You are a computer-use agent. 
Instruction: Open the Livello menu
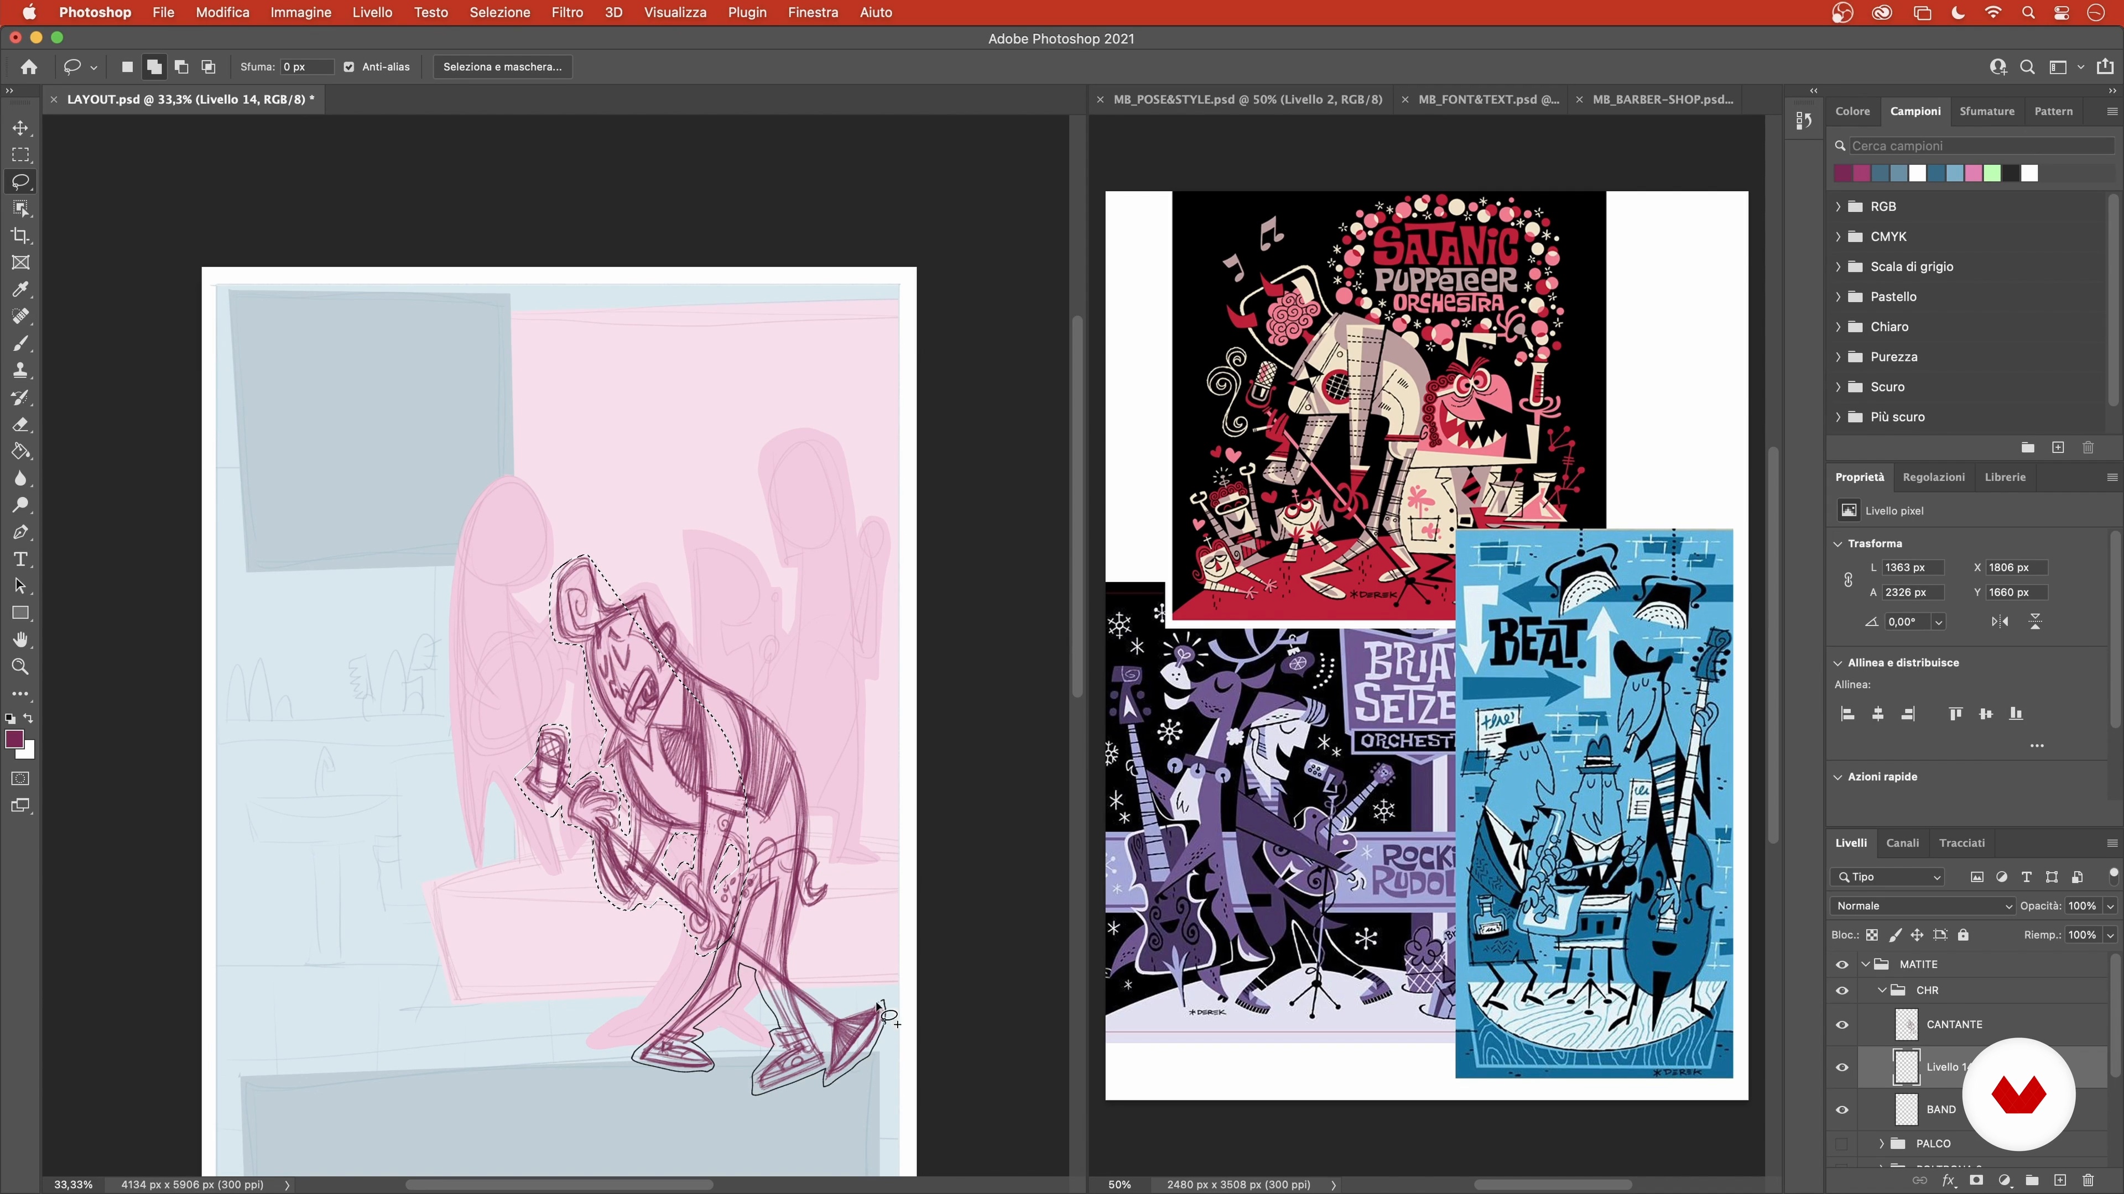pos(372,12)
